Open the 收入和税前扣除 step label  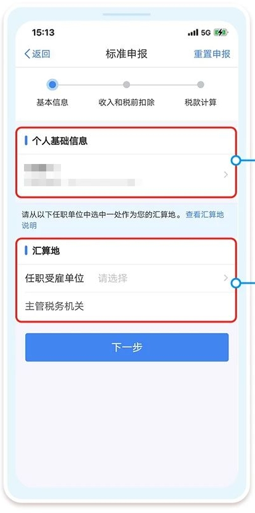coord(126,102)
